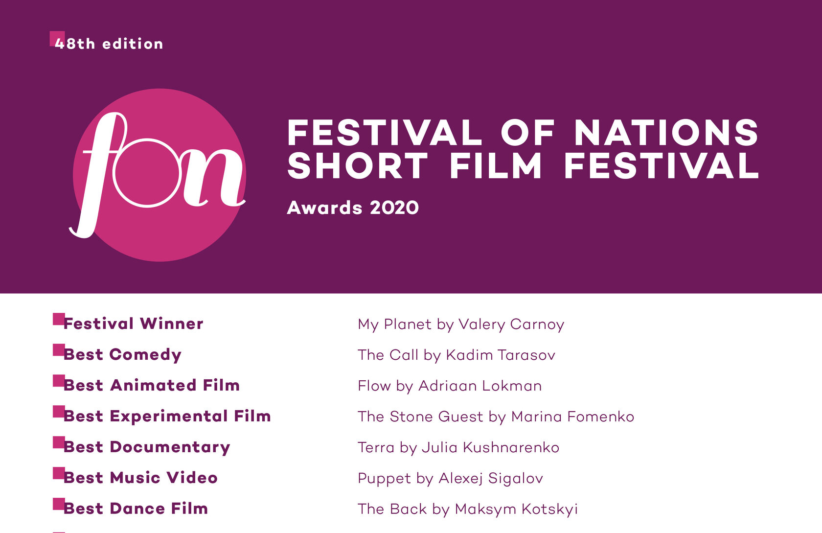Open Flow by Adriaan Lokman
This screenshot has height=533, width=822.
[x=450, y=386]
